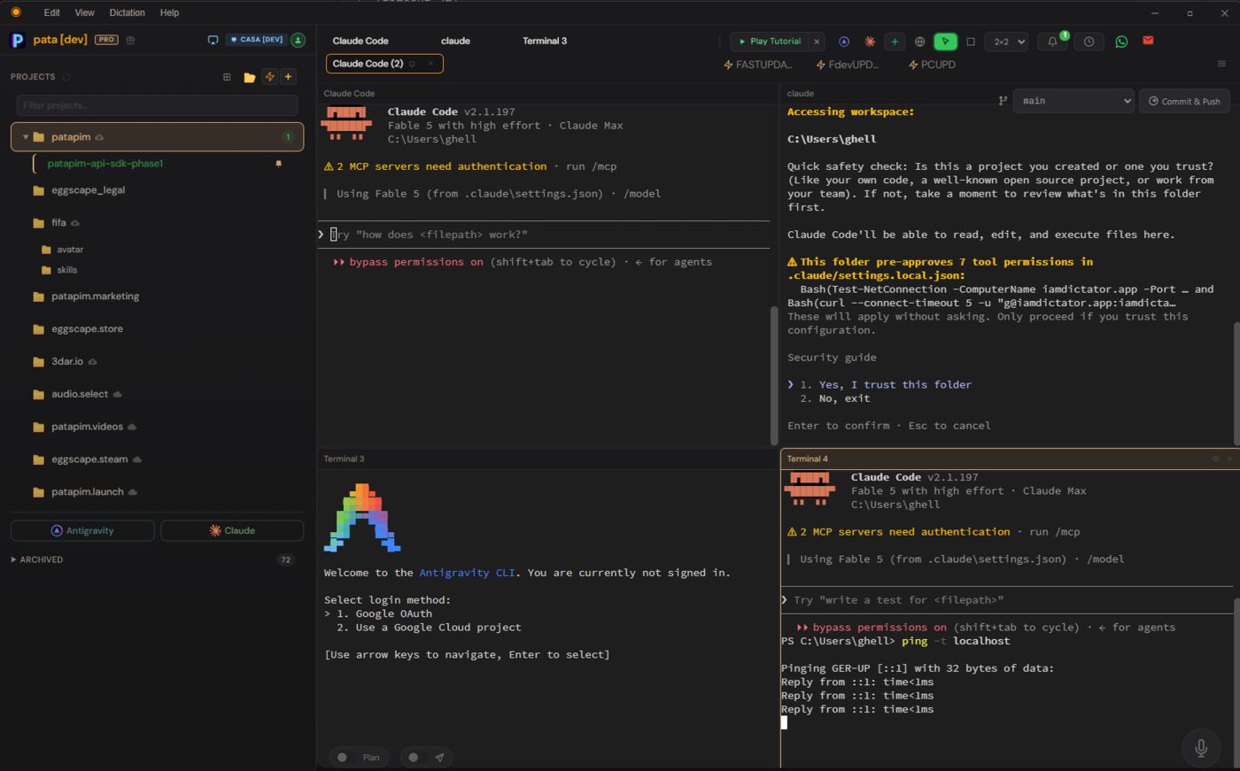
Task: Click the send paper-plane icon in Terminal 3
Action: point(439,757)
